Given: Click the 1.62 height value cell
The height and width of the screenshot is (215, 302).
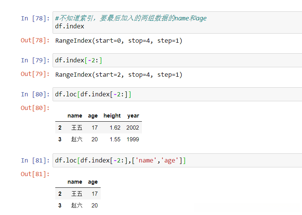Looking at the screenshot, I should point(115,128).
